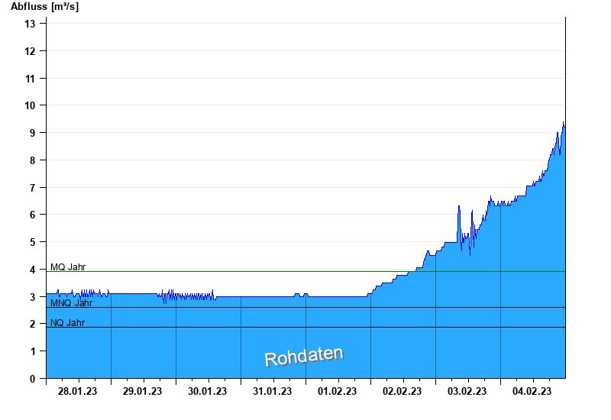
Task: Click the sharp spike above 6 on 03.02.23
Action: [x=459, y=206]
